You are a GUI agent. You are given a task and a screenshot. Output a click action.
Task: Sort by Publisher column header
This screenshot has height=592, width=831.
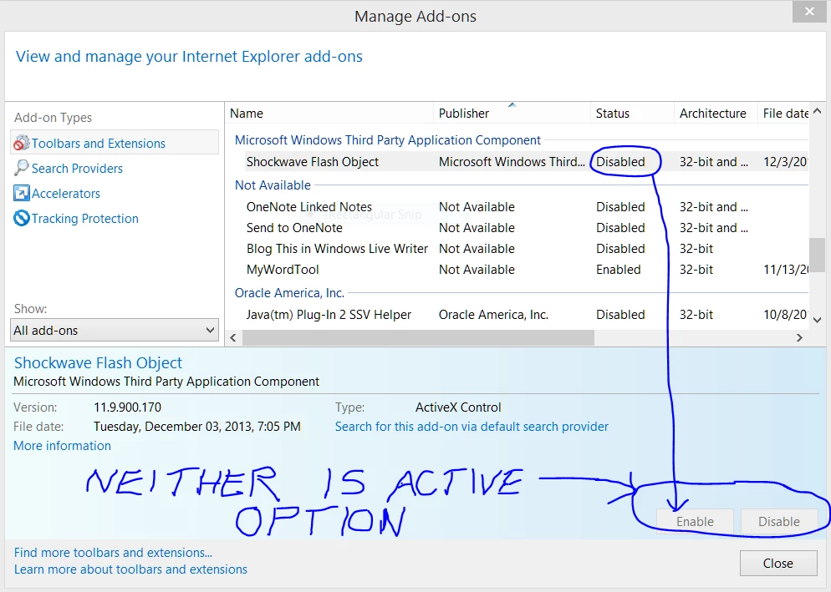[512, 114]
